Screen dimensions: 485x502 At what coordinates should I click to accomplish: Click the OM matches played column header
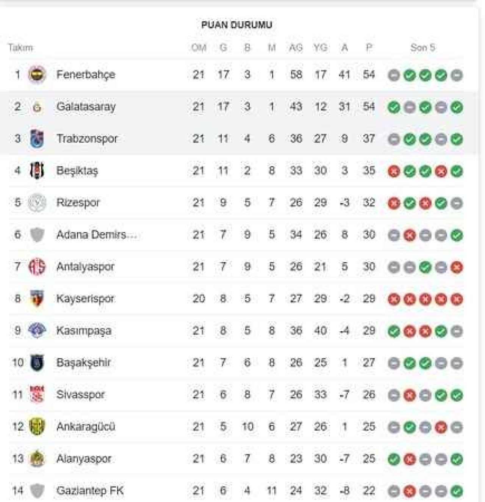(199, 48)
